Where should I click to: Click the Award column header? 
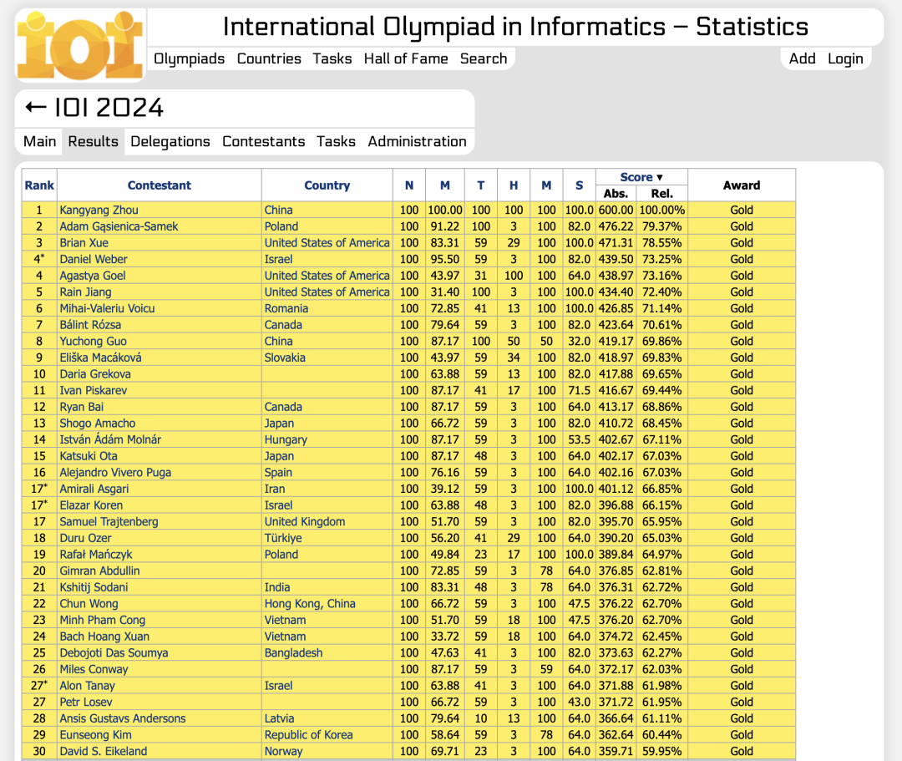742,185
